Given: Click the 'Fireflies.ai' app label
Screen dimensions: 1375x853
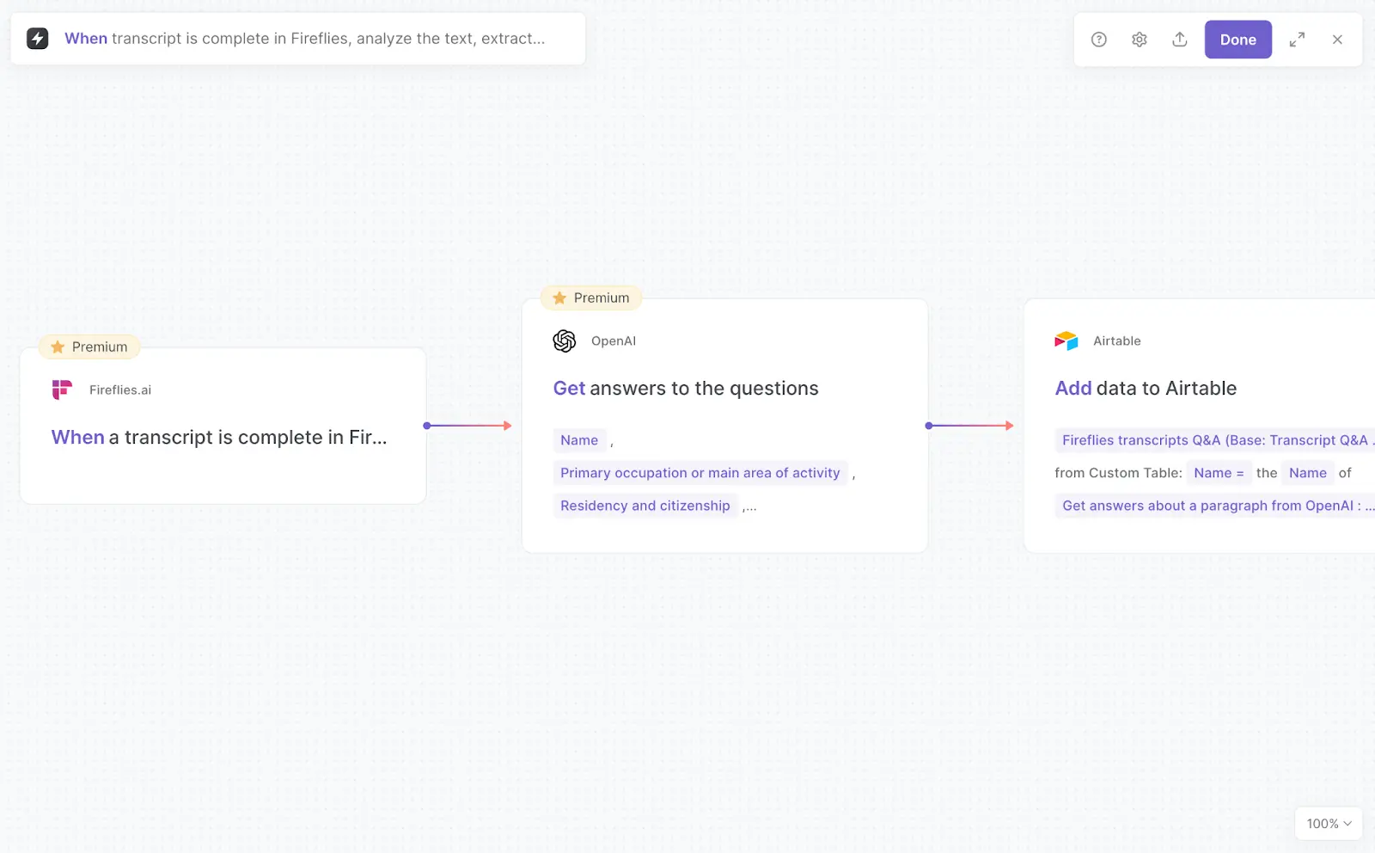Looking at the screenshot, I should tap(120, 390).
